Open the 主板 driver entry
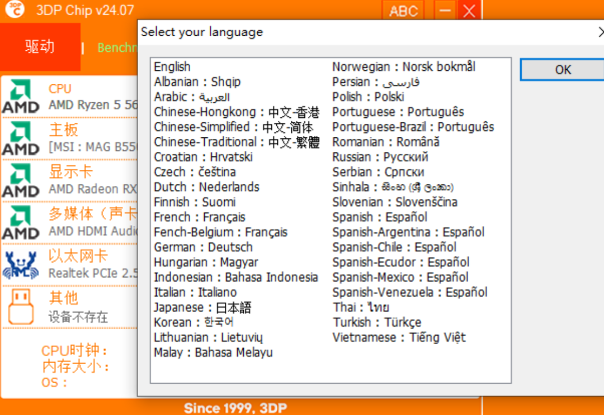Image resolution: width=604 pixels, height=415 pixels. pyautogui.click(x=70, y=139)
